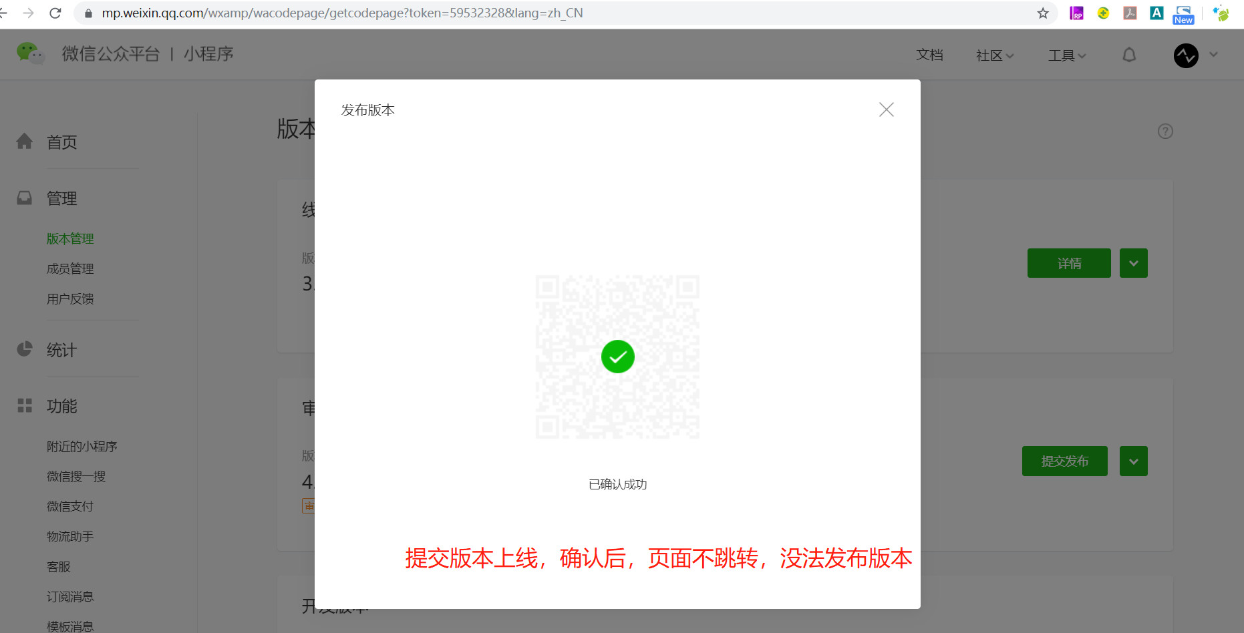The height and width of the screenshot is (633, 1244).
Task: Open 成员管理
Action: (70, 269)
